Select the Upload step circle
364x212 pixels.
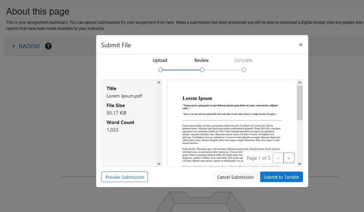click(160, 70)
